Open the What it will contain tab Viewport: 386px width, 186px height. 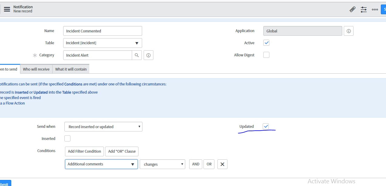coord(71,69)
